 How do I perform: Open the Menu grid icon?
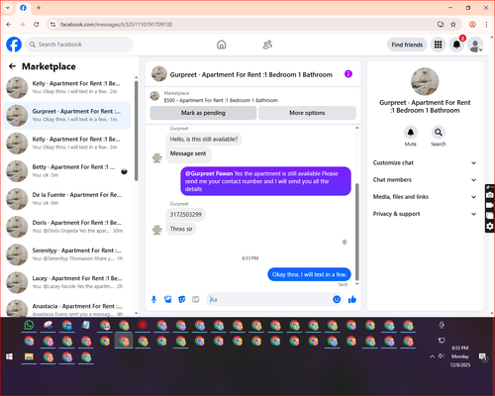point(438,45)
